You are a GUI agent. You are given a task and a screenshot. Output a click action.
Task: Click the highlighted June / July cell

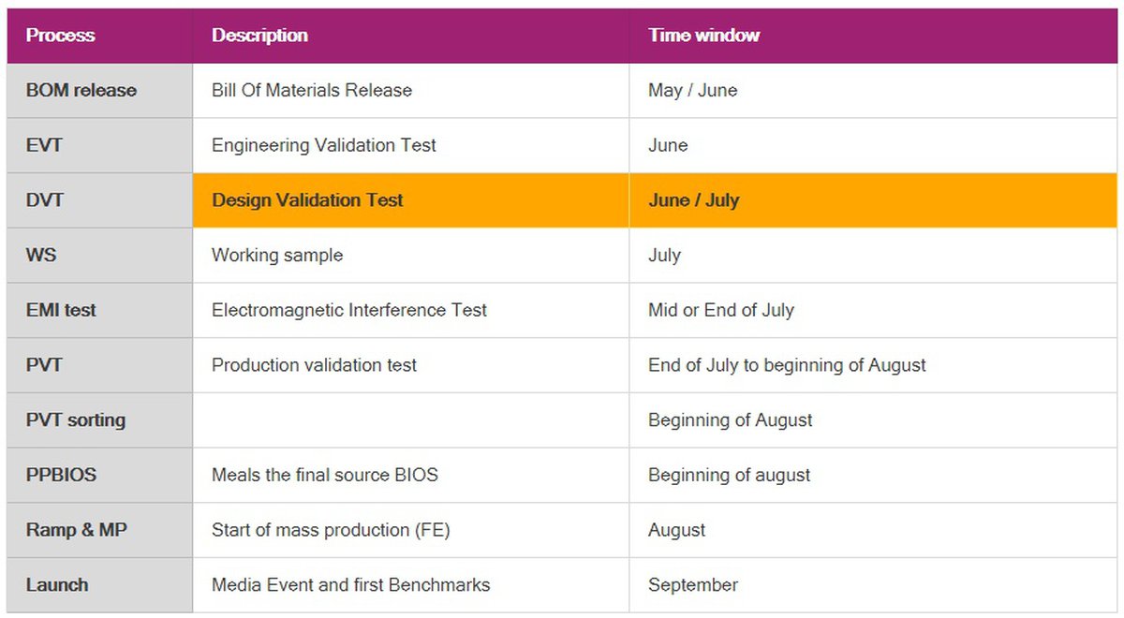[693, 200]
